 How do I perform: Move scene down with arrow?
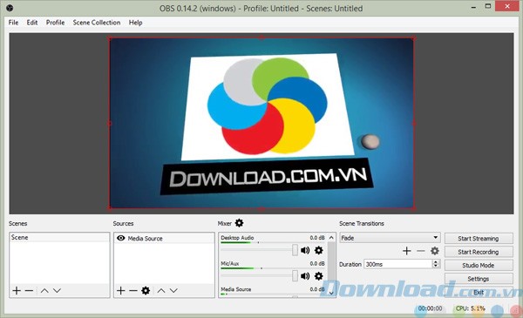(x=57, y=291)
